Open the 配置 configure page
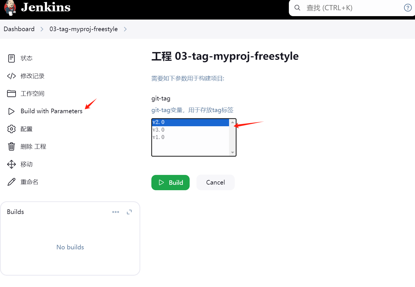 [x=27, y=129]
